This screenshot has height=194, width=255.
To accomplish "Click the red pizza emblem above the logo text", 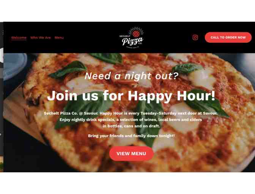I will click(x=136, y=34).
